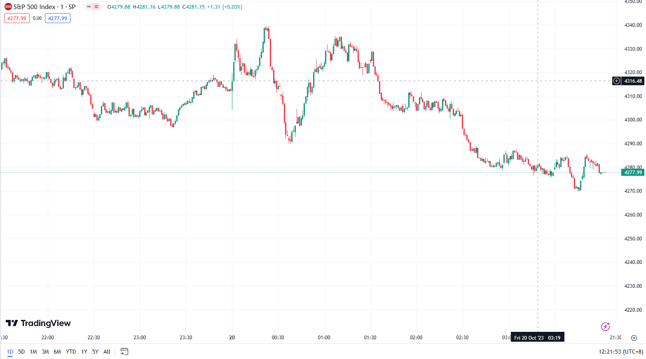Select the 1D time range tab
This screenshot has width=646, height=359.
10,352
